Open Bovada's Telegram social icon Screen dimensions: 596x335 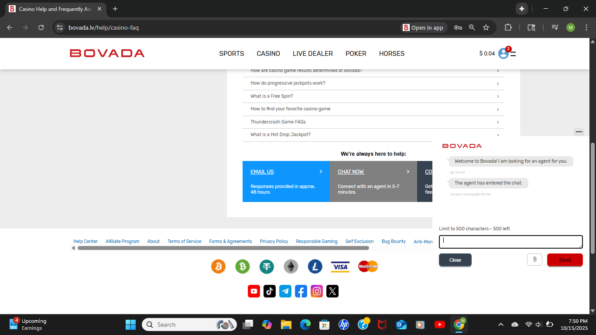[285, 291]
